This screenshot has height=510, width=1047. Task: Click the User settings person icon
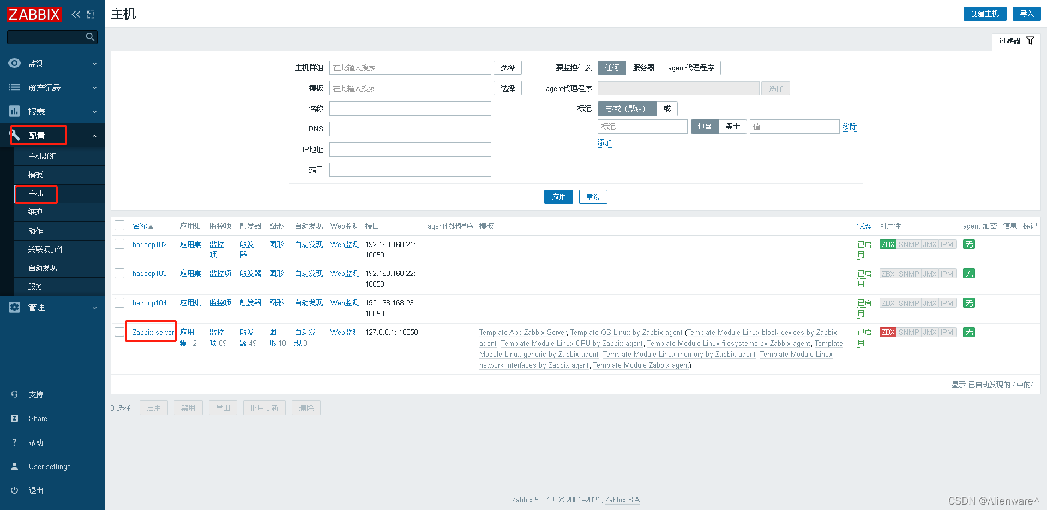(x=15, y=466)
